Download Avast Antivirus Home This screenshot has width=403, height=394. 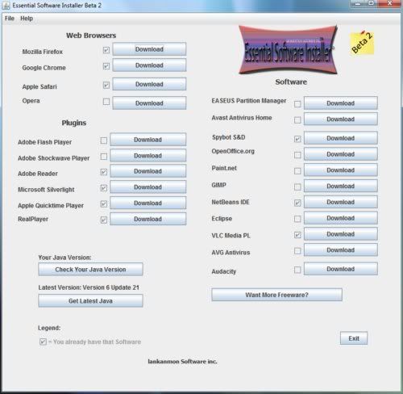pyautogui.click(x=341, y=119)
